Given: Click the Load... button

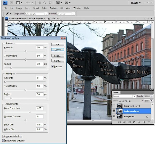Looking at the screenshot, I should click(x=58, y=56).
